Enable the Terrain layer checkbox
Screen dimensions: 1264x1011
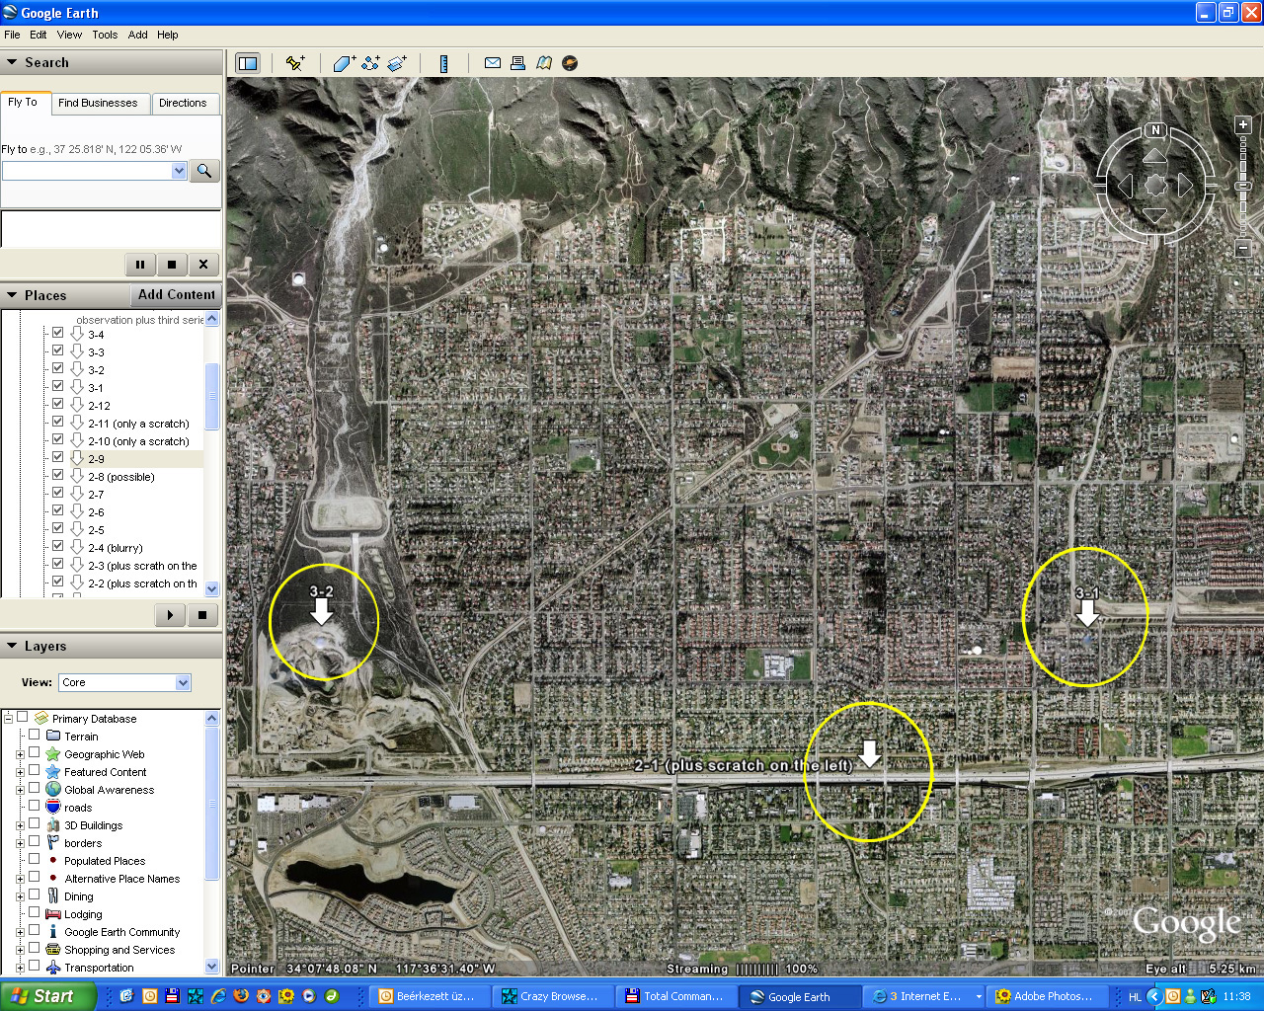tap(34, 735)
